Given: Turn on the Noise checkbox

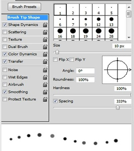Looking at the screenshot, I should point(5,70).
